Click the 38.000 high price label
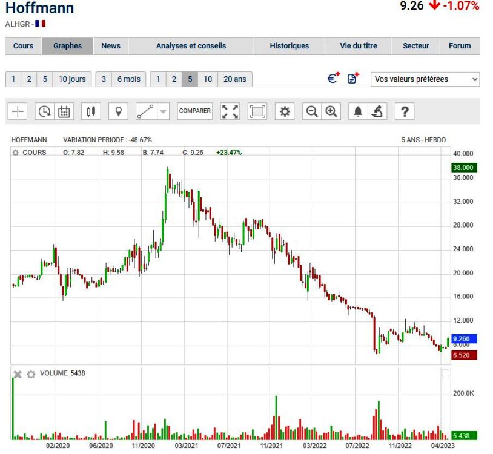Image resolution: width=493 pixels, height=454 pixels. click(x=464, y=168)
